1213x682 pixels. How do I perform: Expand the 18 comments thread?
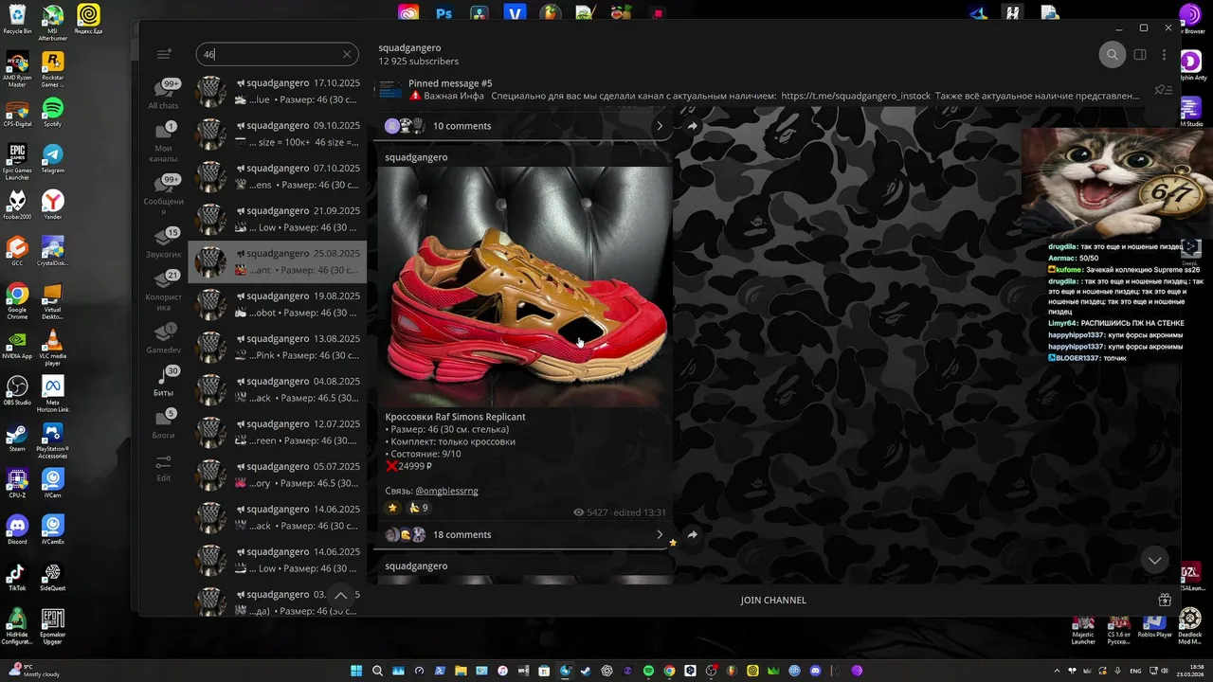[x=524, y=534]
